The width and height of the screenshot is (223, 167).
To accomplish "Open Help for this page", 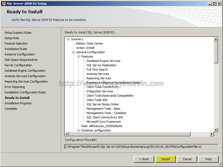I will coord(208,159).
